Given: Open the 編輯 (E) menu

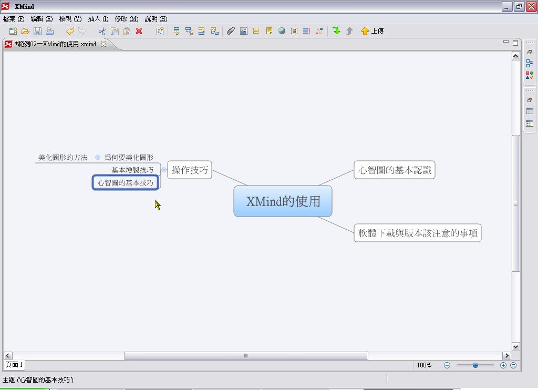Looking at the screenshot, I should click(x=42, y=19).
